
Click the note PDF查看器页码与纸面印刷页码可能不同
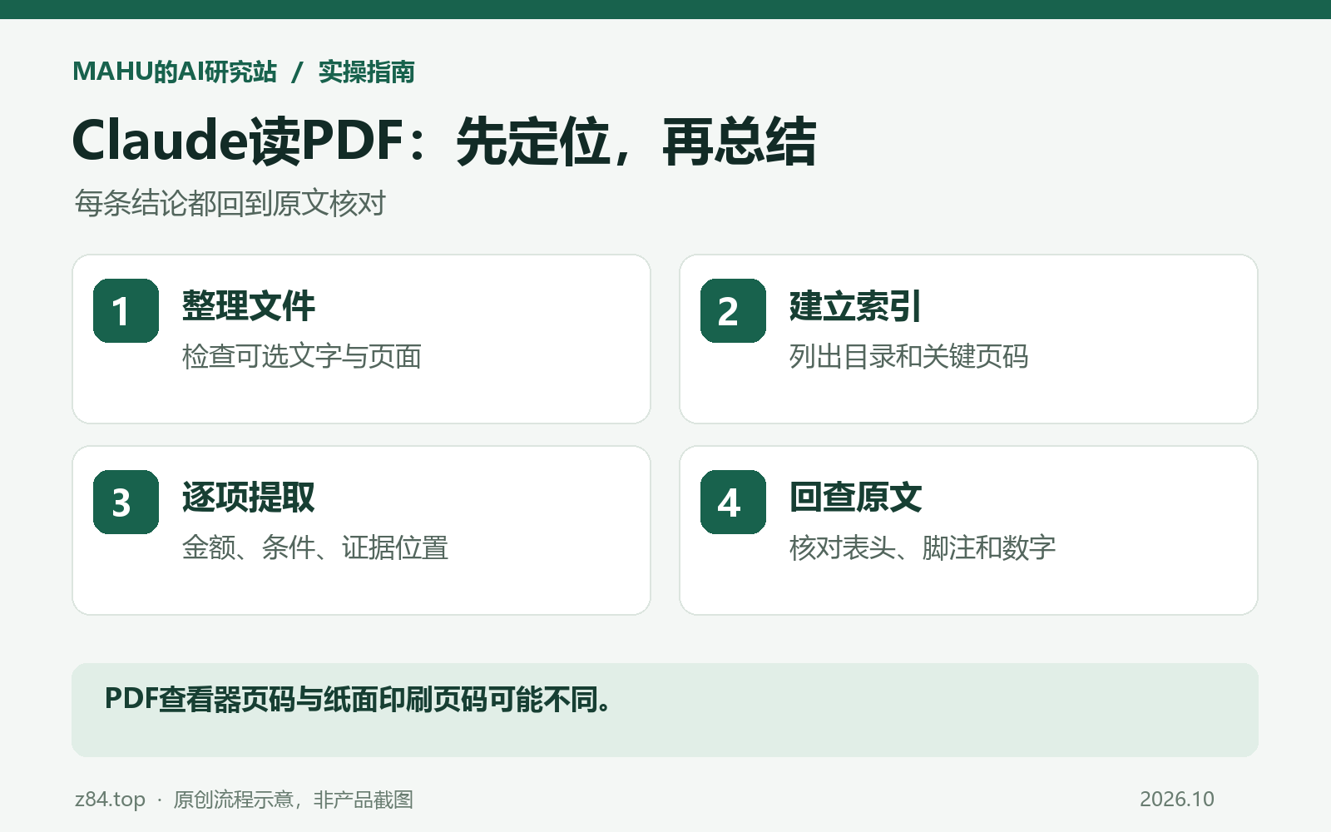pos(358,700)
